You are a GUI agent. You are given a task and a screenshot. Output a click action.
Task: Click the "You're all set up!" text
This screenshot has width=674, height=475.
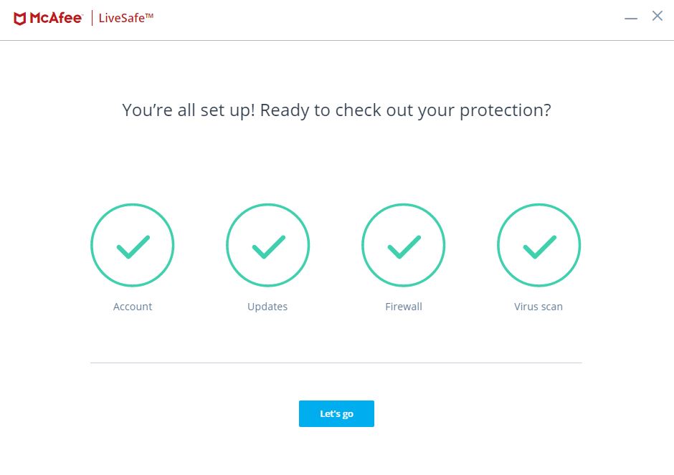(x=189, y=110)
